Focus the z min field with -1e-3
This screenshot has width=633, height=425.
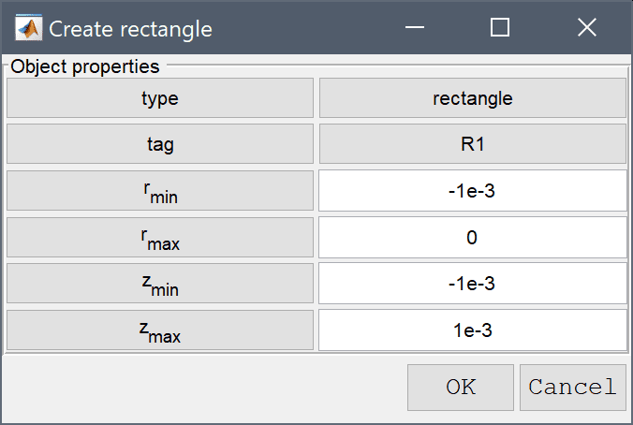pos(472,284)
